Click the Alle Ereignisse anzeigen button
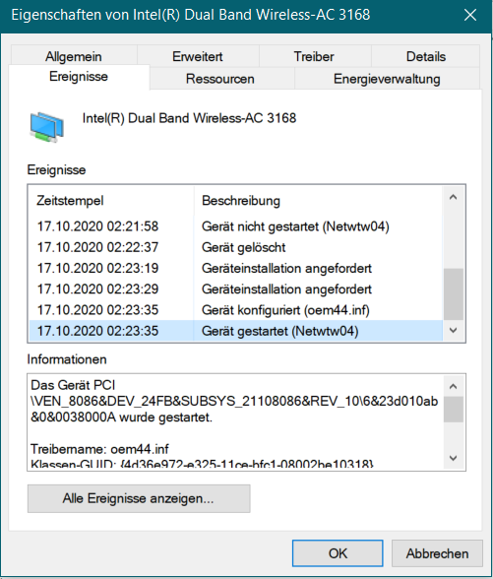493x579 pixels. pyautogui.click(x=139, y=498)
